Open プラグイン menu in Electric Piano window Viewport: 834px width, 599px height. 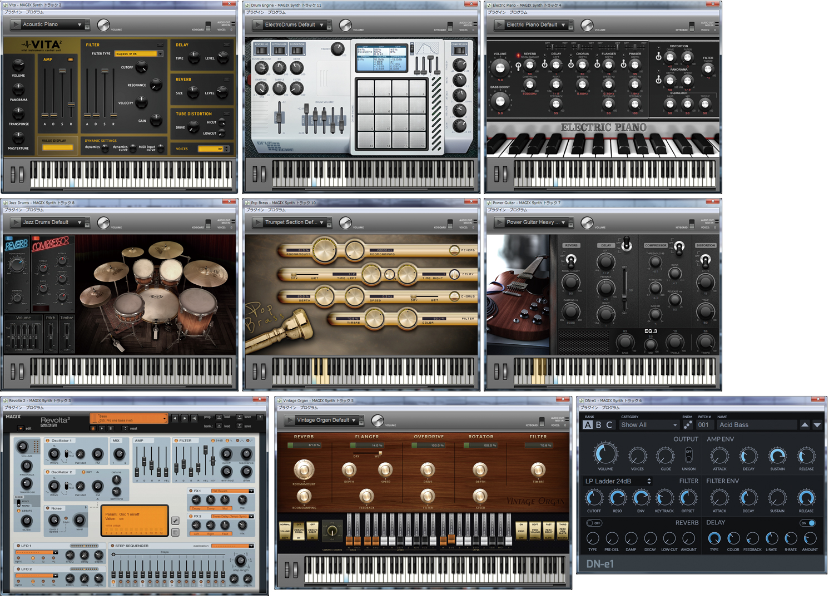497,12
